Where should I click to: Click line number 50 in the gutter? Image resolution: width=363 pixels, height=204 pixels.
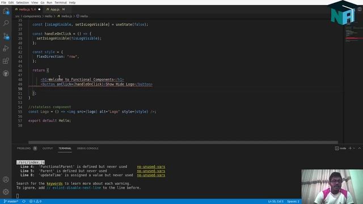[x=20, y=89]
